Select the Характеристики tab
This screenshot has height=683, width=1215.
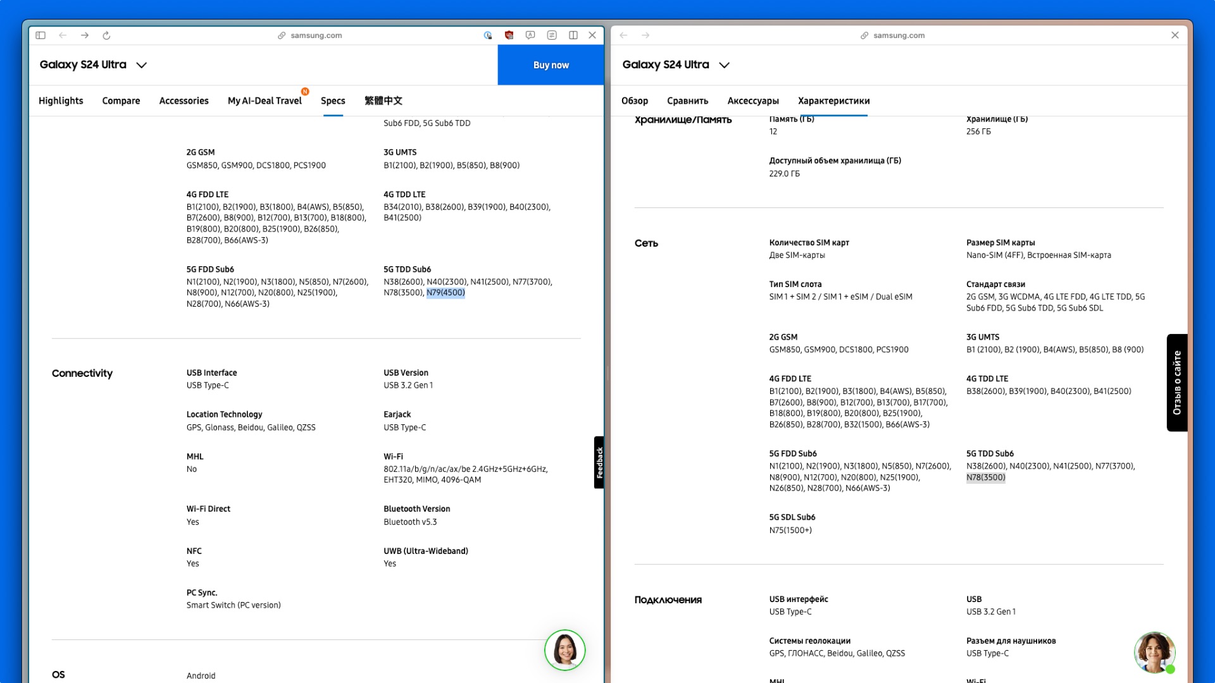pos(833,101)
